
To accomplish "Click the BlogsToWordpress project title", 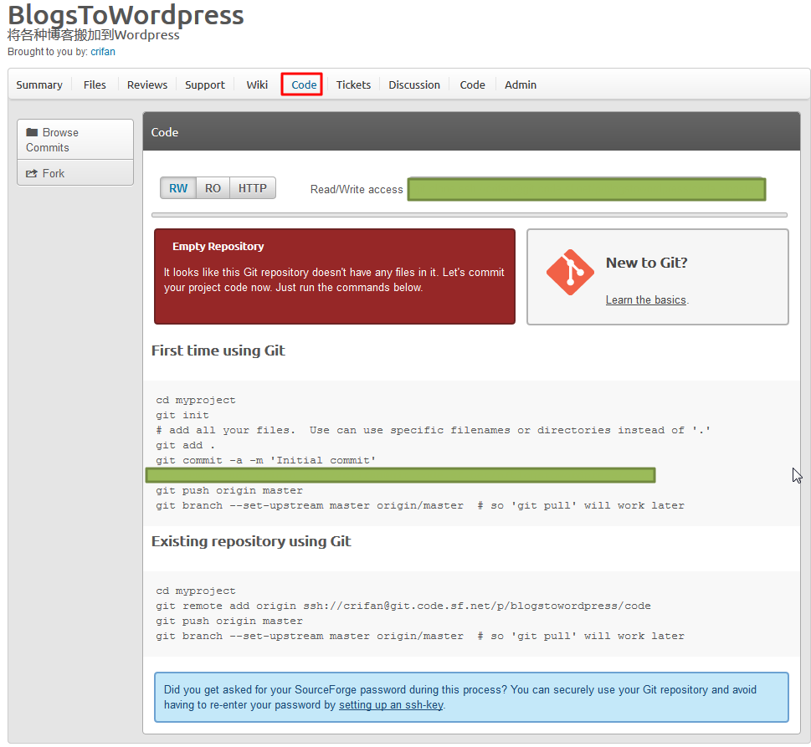I will coord(126,14).
